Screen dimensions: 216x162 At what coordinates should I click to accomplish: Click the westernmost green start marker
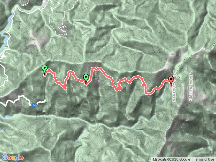(x=45, y=70)
